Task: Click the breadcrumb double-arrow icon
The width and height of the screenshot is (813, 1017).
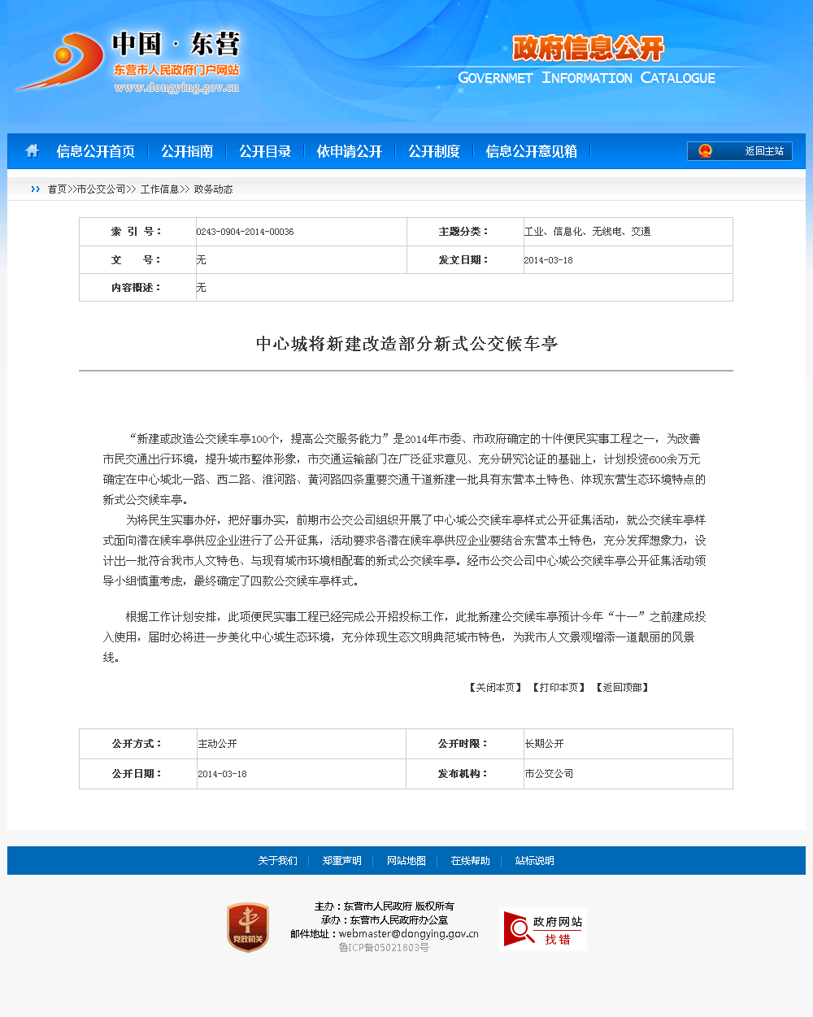Action: [x=35, y=189]
